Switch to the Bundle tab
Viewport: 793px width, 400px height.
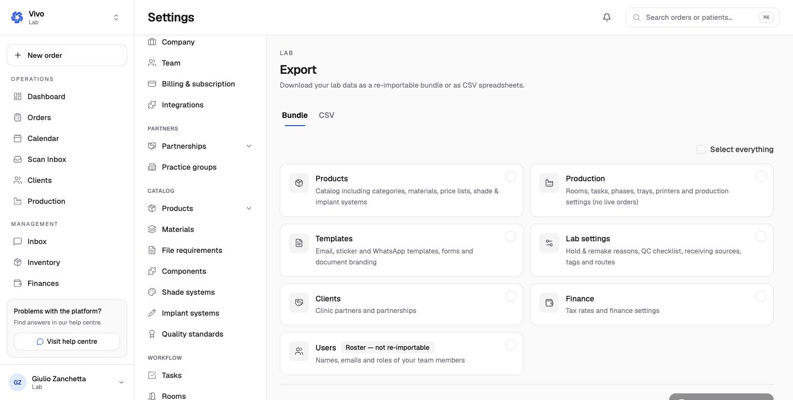click(x=295, y=115)
